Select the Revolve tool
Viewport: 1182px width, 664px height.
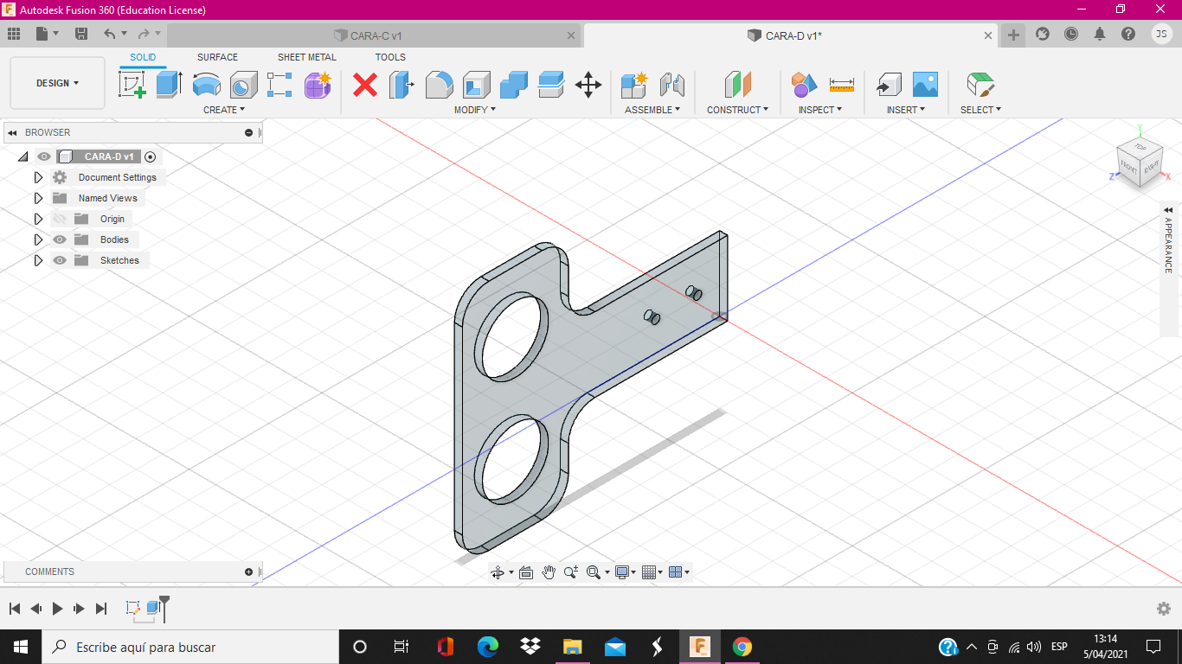coord(206,85)
